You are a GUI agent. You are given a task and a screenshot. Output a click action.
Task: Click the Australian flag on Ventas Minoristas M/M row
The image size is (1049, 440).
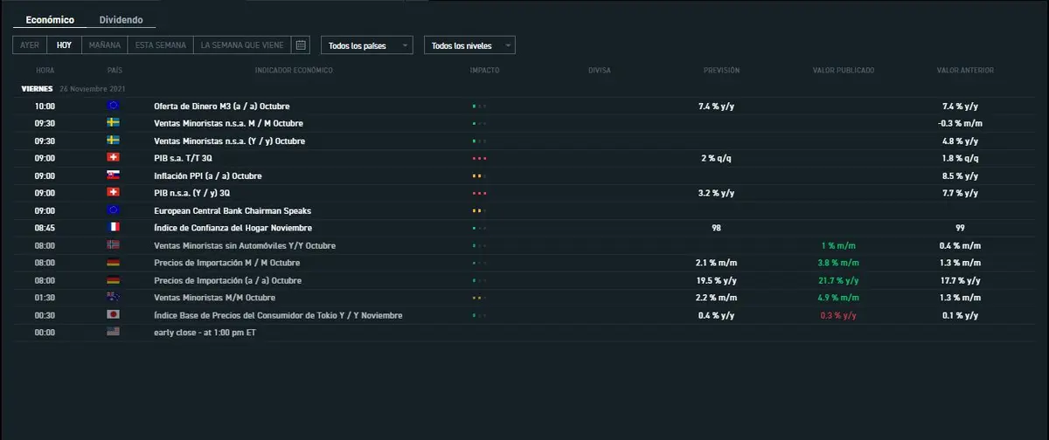coord(114,298)
